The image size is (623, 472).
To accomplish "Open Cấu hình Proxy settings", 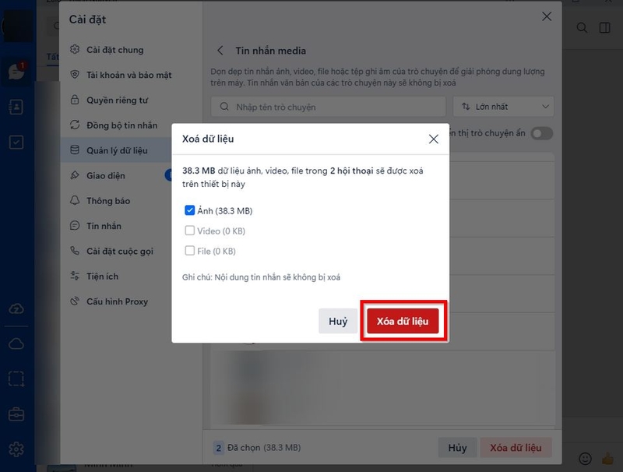I will point(115,301).
